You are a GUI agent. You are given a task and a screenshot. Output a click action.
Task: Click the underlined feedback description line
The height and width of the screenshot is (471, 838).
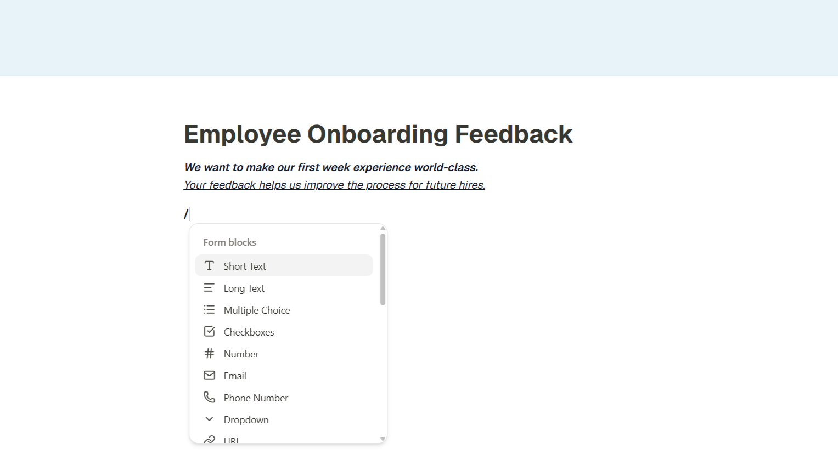tap(334, 185)
